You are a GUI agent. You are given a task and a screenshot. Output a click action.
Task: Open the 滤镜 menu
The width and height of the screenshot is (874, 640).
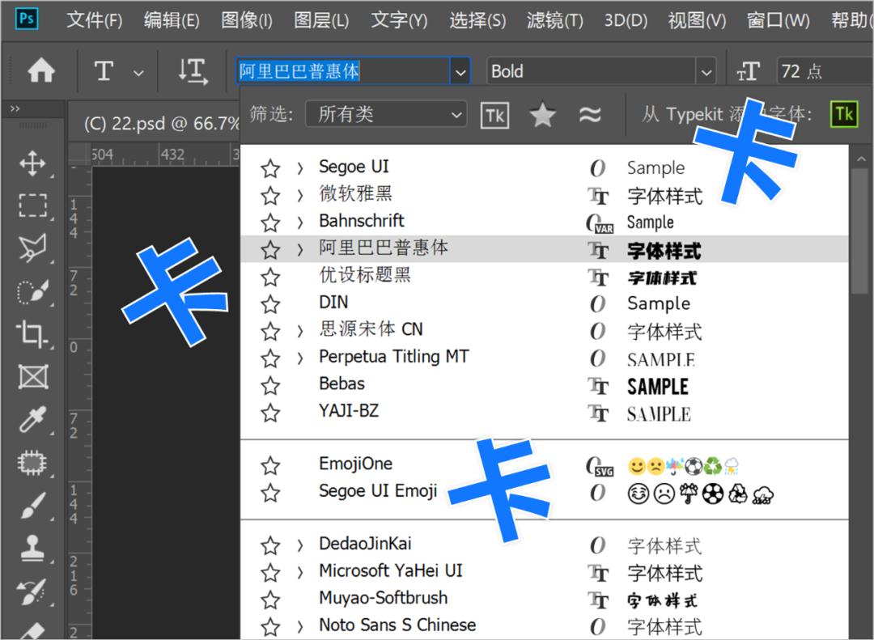click(x=554, y=20)
